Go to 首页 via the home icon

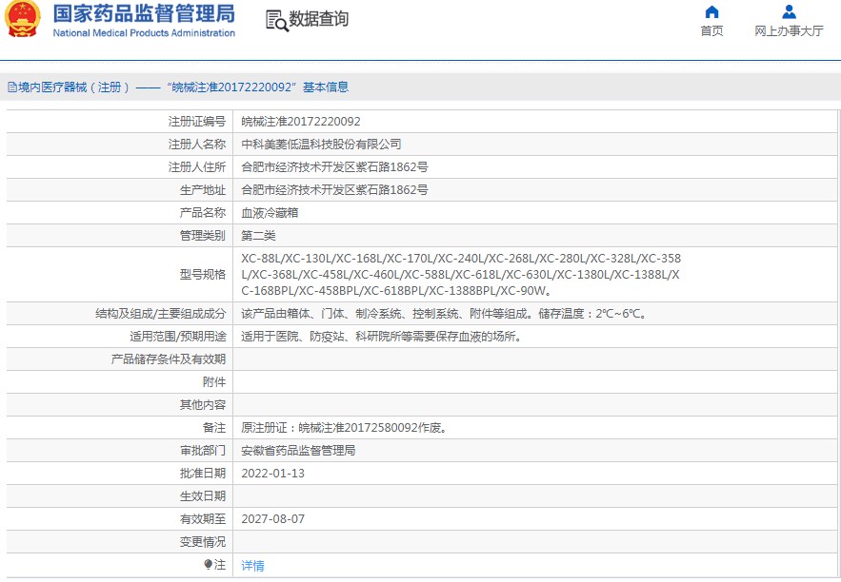click(x=711, y=11)
